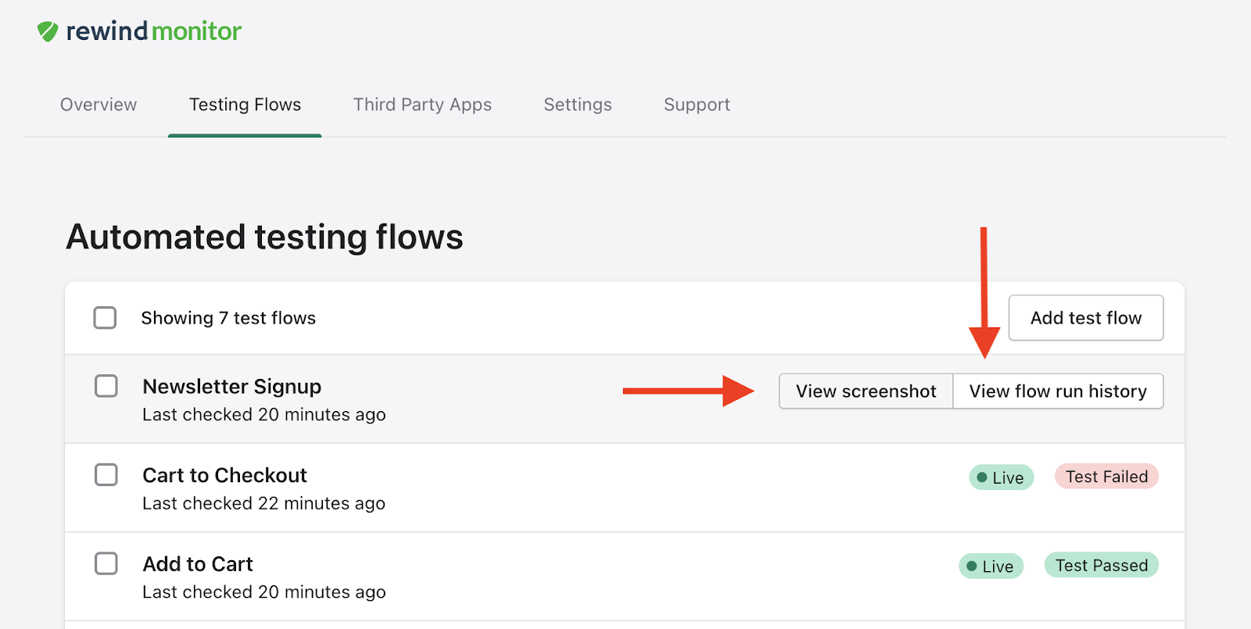Viewport: 1251px width, 629px height.
Task: Open the Third Party Apps tab
Action: 422,104
